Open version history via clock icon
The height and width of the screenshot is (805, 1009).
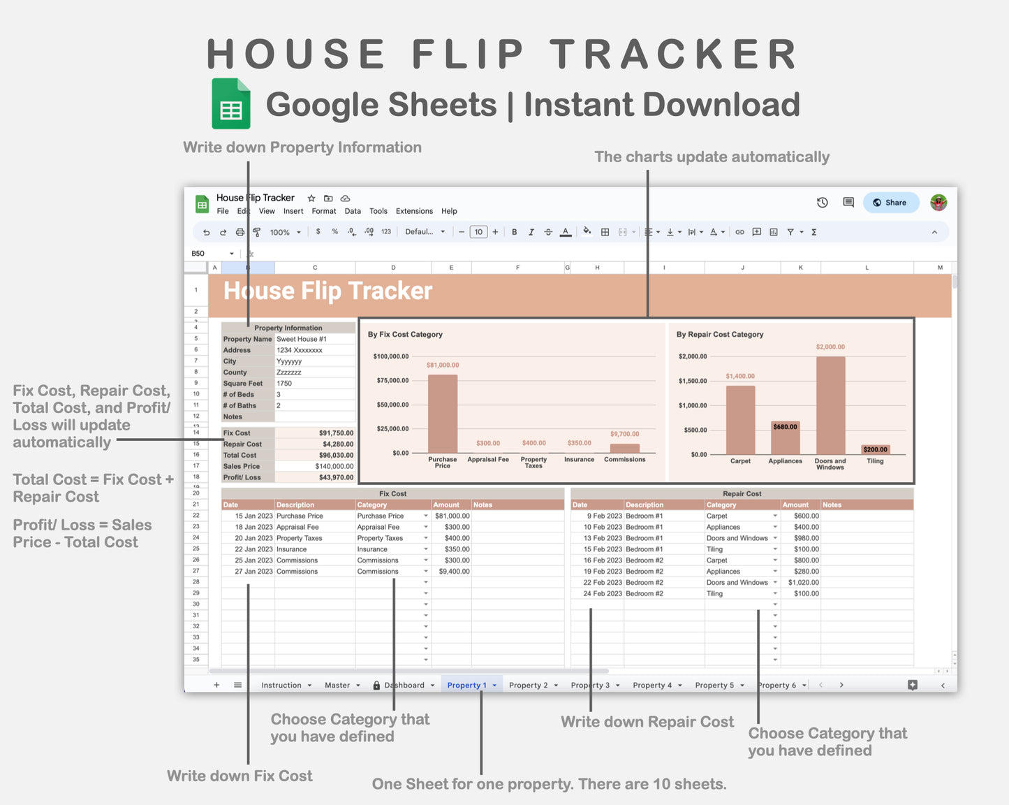click(x=822, y=202)
